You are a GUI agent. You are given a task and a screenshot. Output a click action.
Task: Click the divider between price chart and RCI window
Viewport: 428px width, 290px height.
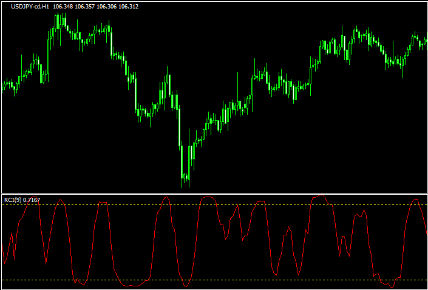pos(214,194)
